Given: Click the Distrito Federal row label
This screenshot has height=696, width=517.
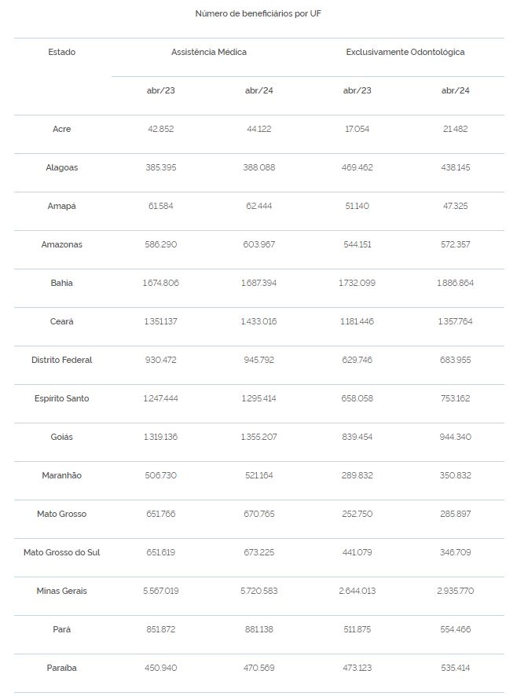Looking at the screenshot, I should 62,360.
